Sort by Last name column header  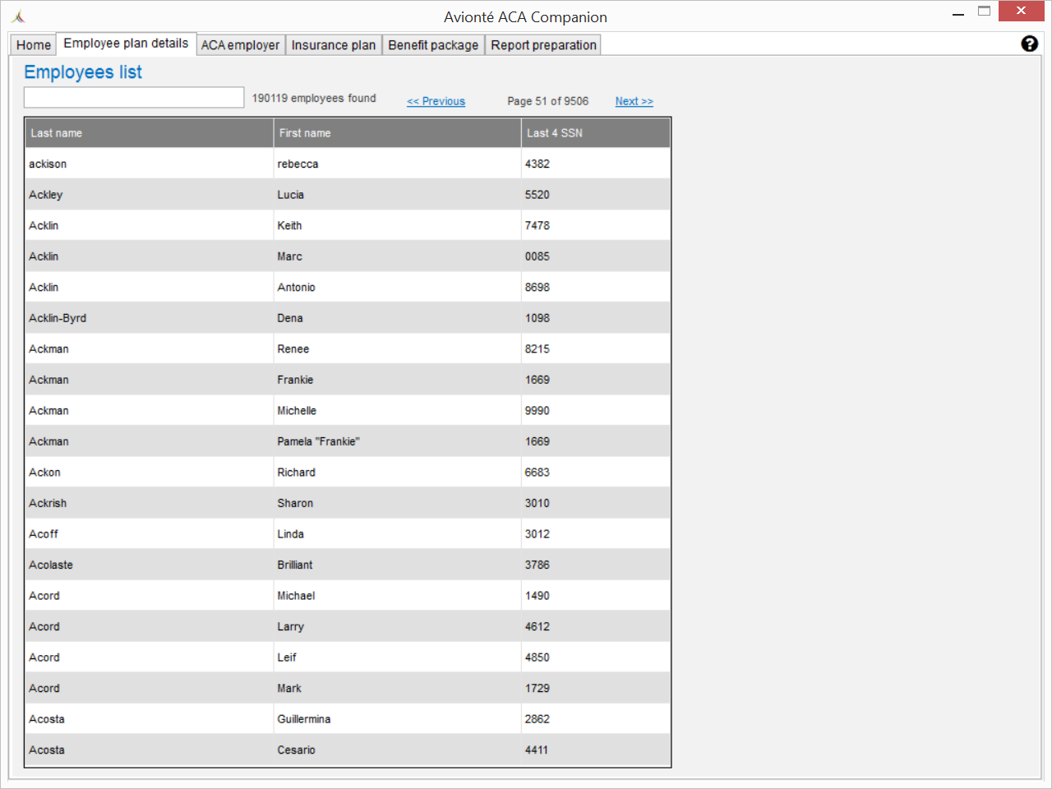click(x=150, y=133)
